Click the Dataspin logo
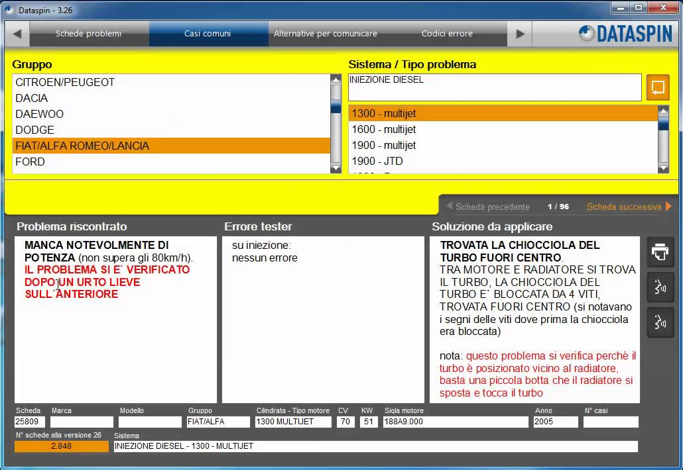This screenshot has height=470, width=683. 625,34
